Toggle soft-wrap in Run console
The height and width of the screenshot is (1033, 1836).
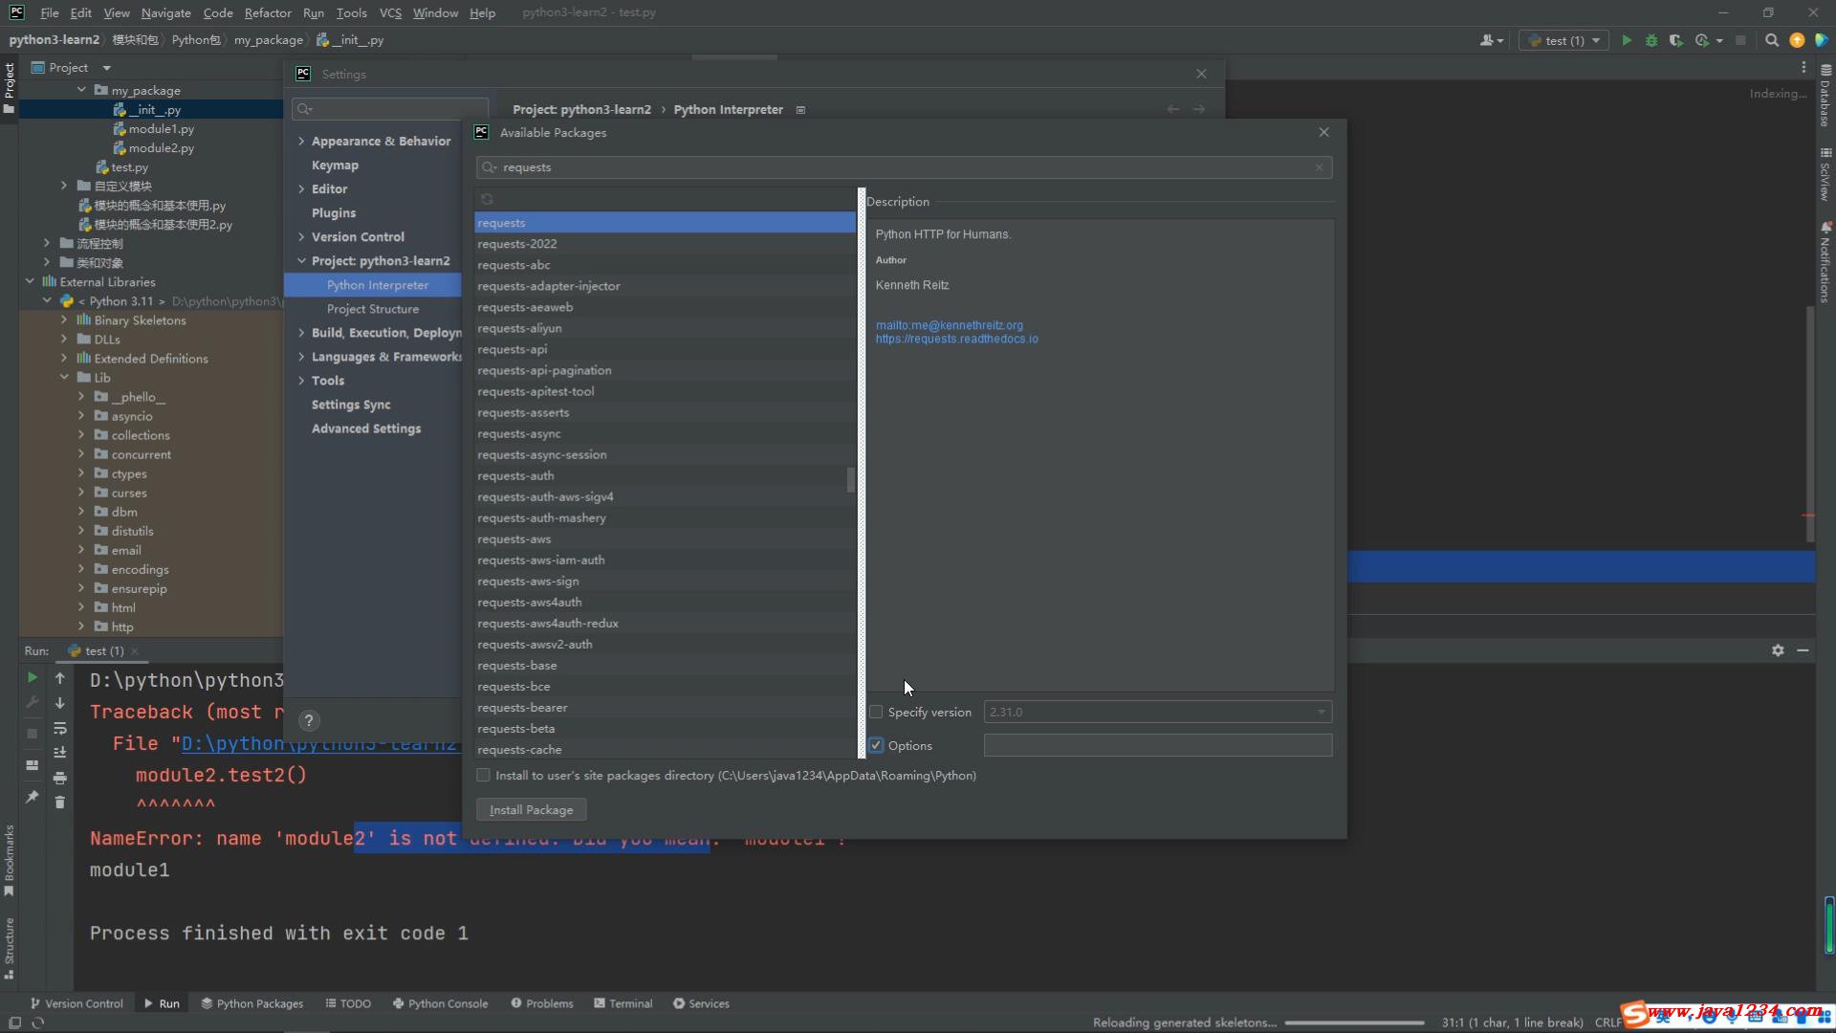click(x=59, y=728)
